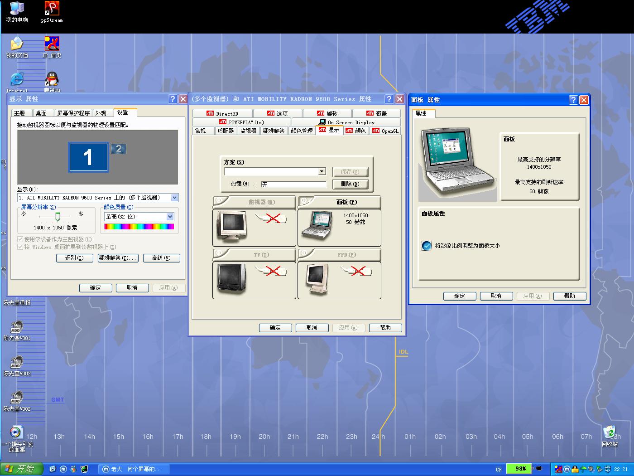Click the 高级(V) advanced button

(x=161, y=258)
